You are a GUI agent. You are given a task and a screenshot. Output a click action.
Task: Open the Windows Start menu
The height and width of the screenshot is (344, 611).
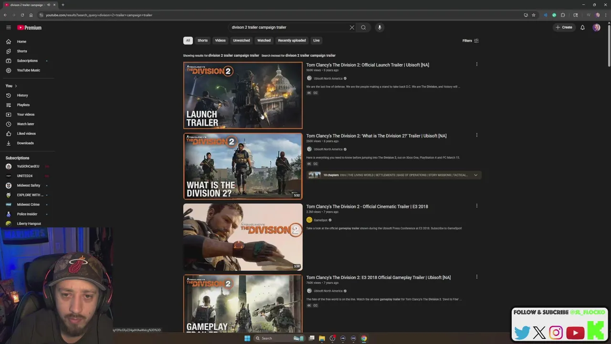247,338
